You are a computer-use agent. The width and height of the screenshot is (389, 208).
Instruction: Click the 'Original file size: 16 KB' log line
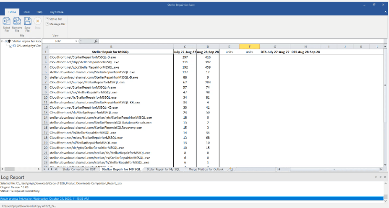click(x=14, y=187)
